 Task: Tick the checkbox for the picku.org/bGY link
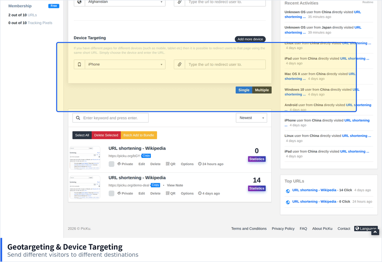coord(111,164)
